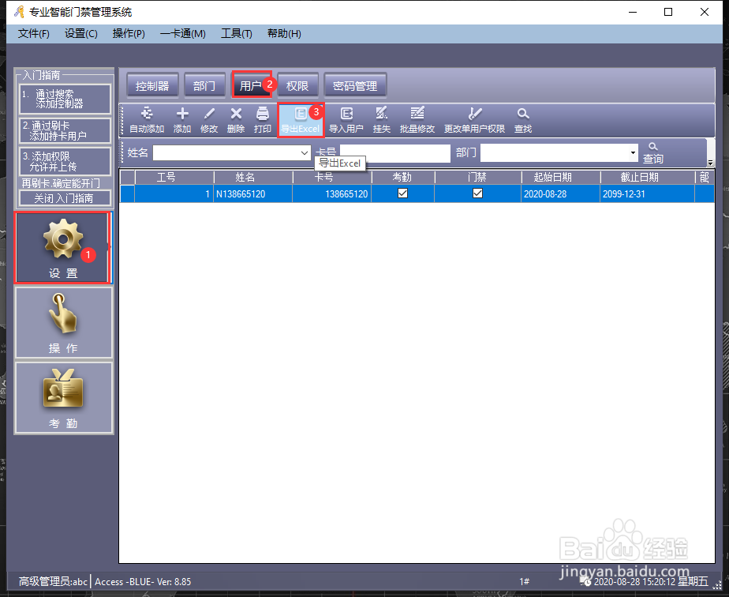This screenshot has height=597, width=729.
Task: Click status bar text 高级管理员:abc
Action: pyautogui.click(x=53, y=581)
